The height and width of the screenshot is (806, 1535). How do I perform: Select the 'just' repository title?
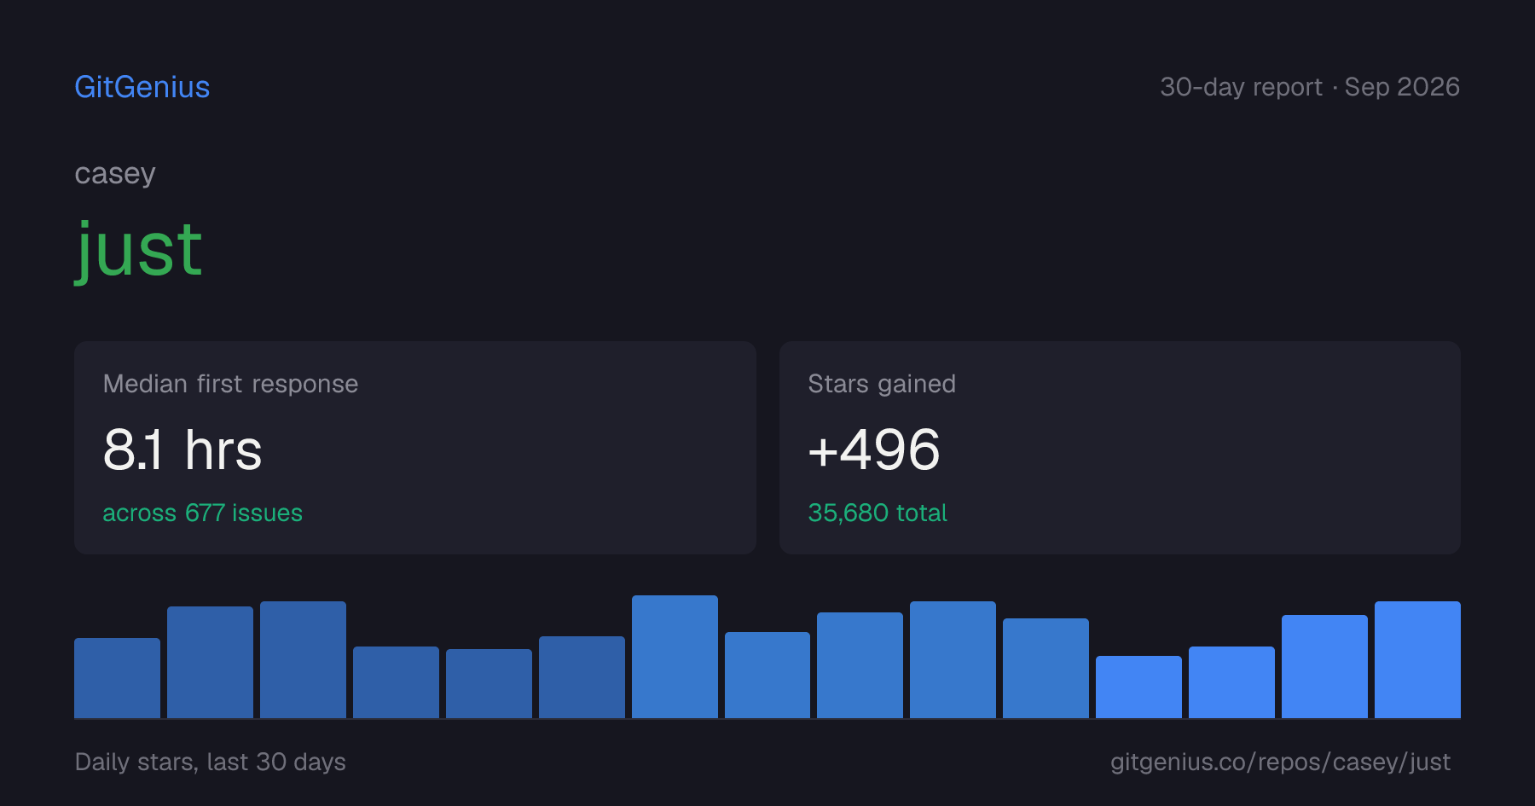tap(139, 250)
